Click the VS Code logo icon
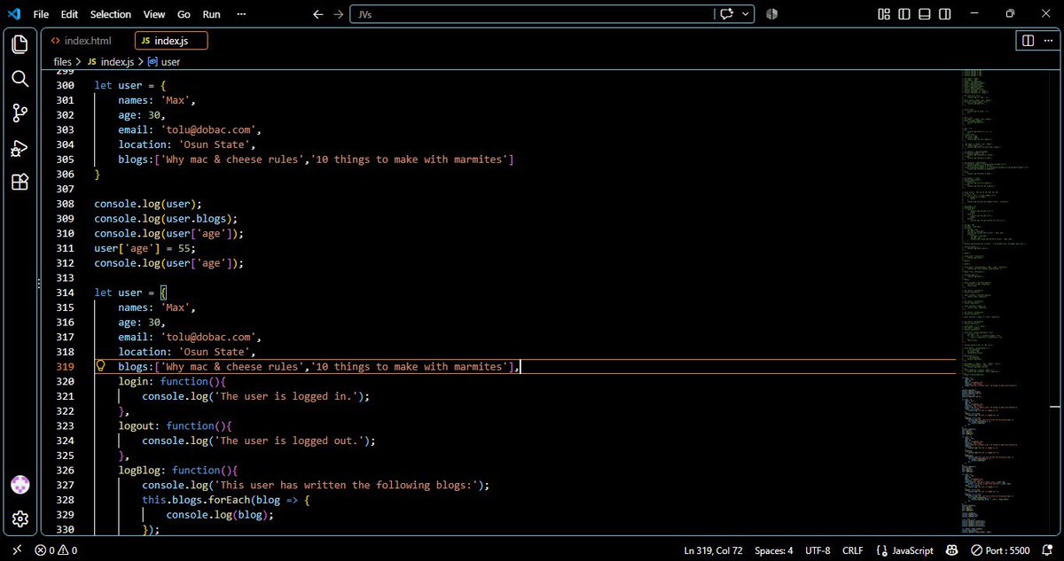This screenshot has width=1064, height=561. coord(13,14)
